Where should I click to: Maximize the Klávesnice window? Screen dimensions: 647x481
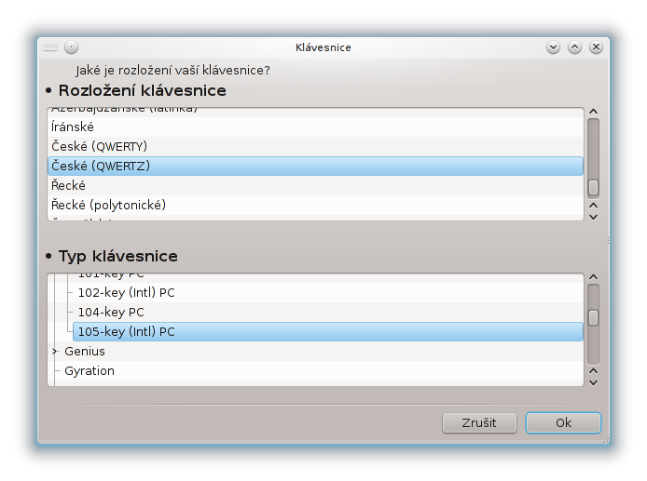(x=574, y=47)
